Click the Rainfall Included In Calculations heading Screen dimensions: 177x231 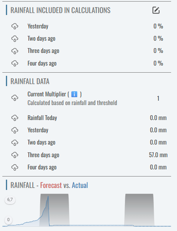click(60, 10)
